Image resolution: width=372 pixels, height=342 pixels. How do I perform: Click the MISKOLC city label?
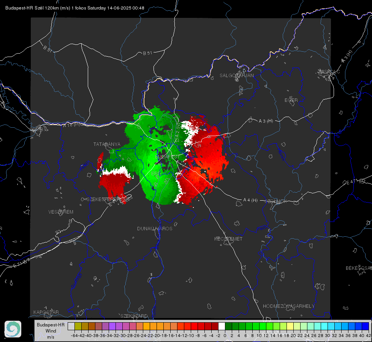tap(329, 72)
